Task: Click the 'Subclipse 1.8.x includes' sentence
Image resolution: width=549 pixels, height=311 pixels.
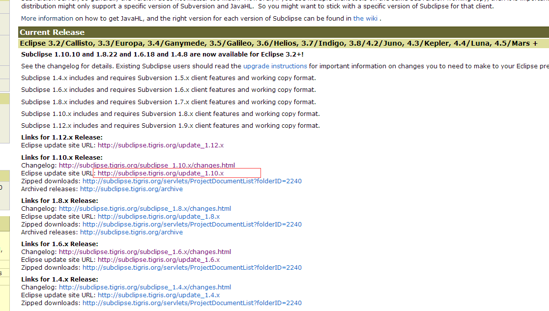Action: pos(169,102)
